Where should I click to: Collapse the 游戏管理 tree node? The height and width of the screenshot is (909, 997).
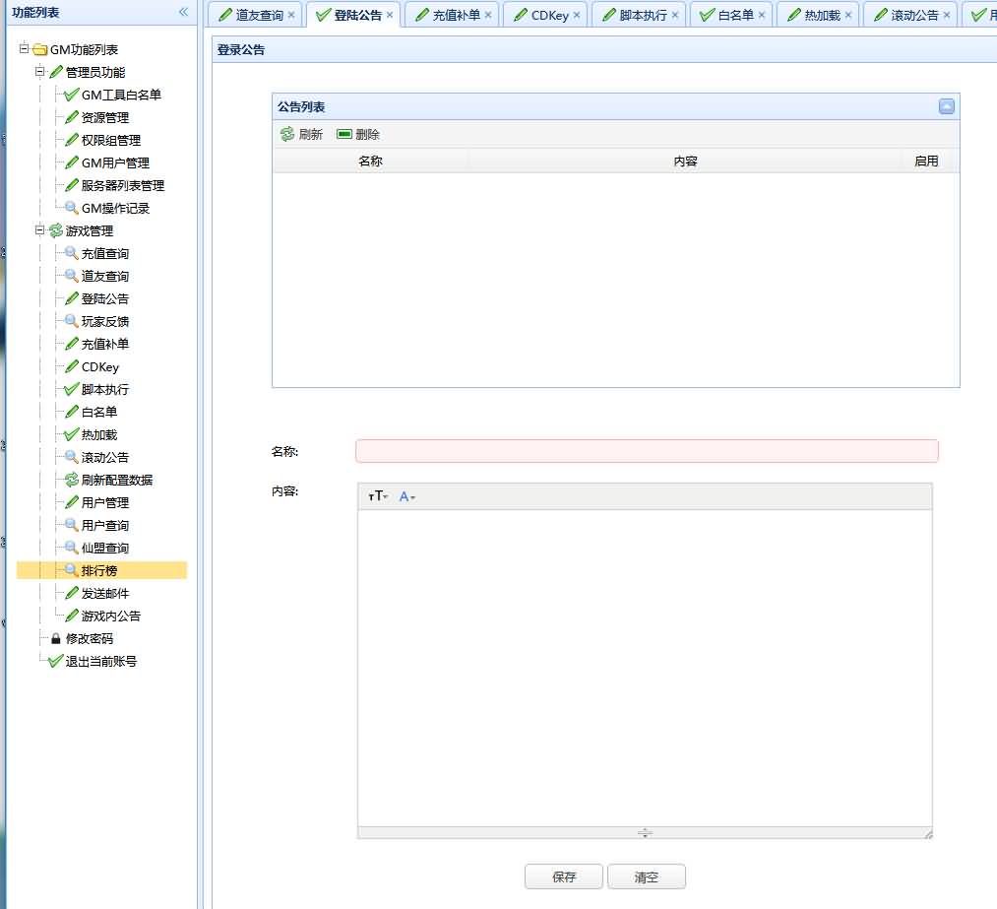pyautogui.click(x=40, y=230)
